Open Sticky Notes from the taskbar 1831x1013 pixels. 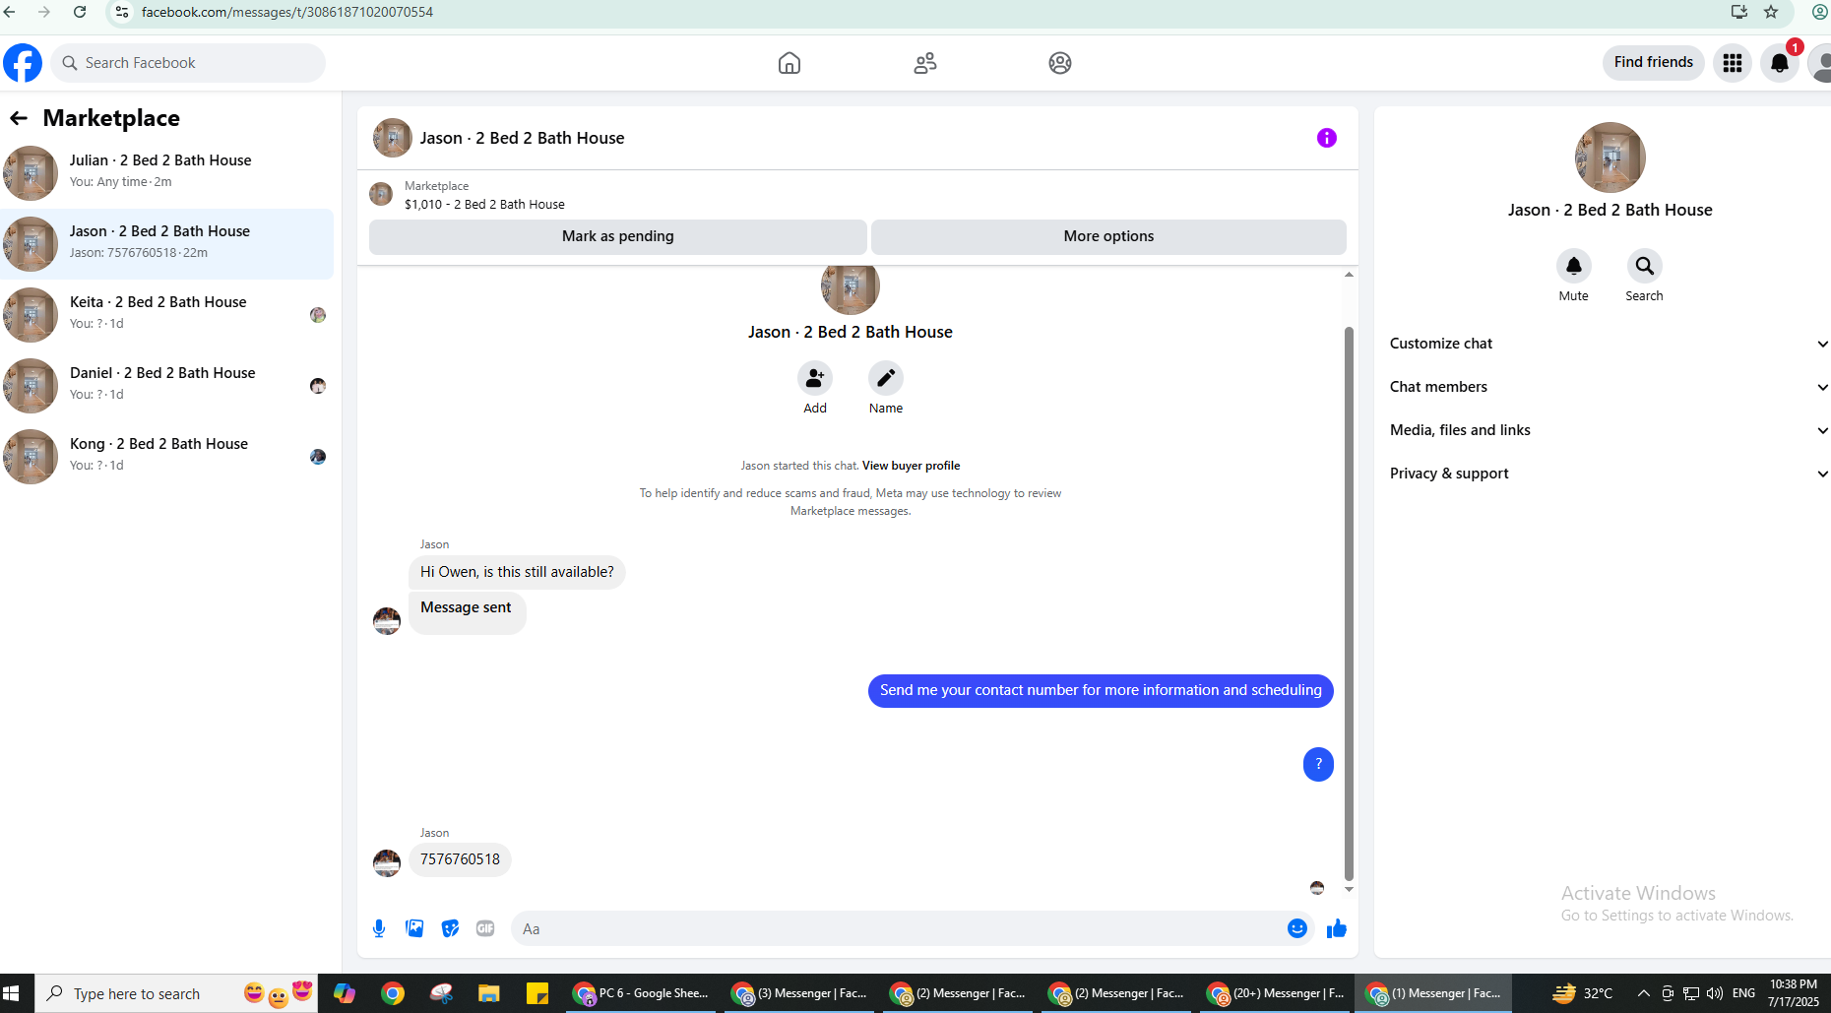tap(537, 993)
